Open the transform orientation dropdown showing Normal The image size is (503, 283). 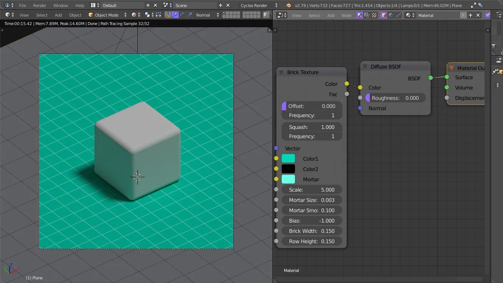point(203,15)
